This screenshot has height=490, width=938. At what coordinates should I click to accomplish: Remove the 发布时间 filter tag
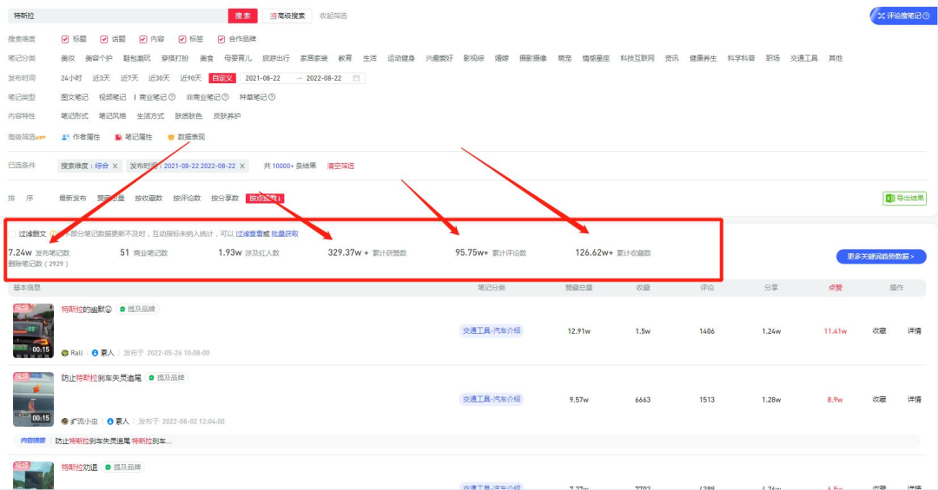point(242,166)
